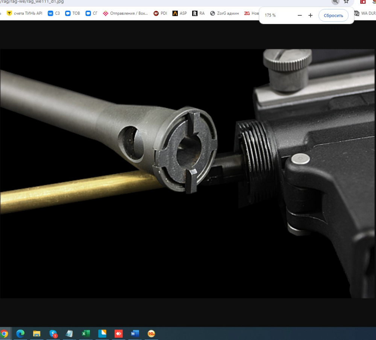Open Google Chrome from the taskbar
376x340 pixels.
pos(4,333)
